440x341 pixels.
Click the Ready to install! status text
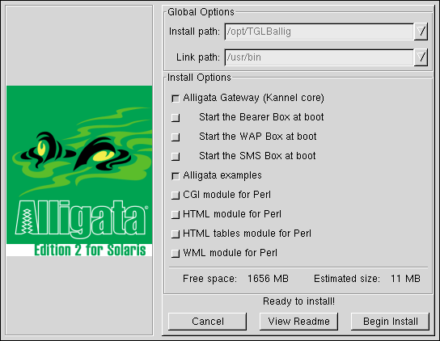[x=298, y=301]
